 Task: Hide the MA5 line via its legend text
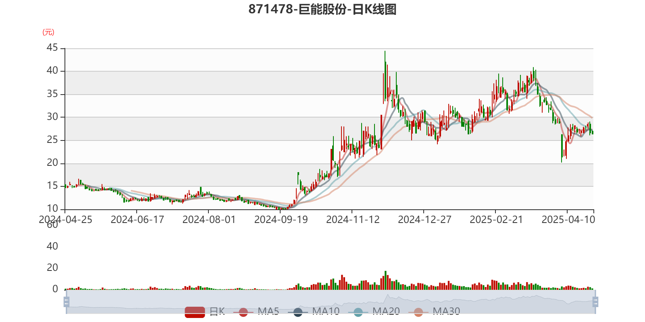coord(268,311)
